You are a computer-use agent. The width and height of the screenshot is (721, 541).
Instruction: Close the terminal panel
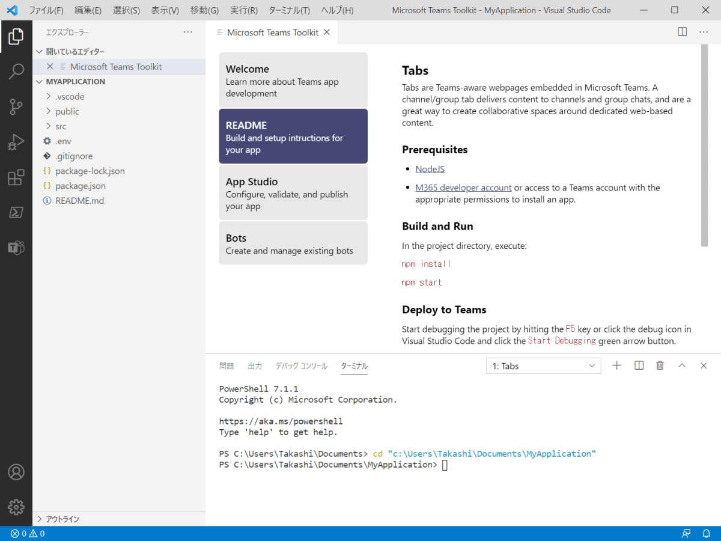[x=704, y=365]
